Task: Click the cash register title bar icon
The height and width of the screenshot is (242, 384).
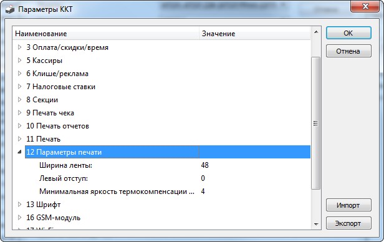Action: pos(10,9)
